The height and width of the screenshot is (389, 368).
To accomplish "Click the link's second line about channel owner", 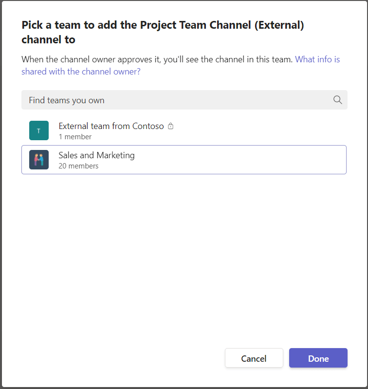I will point(81,72).
